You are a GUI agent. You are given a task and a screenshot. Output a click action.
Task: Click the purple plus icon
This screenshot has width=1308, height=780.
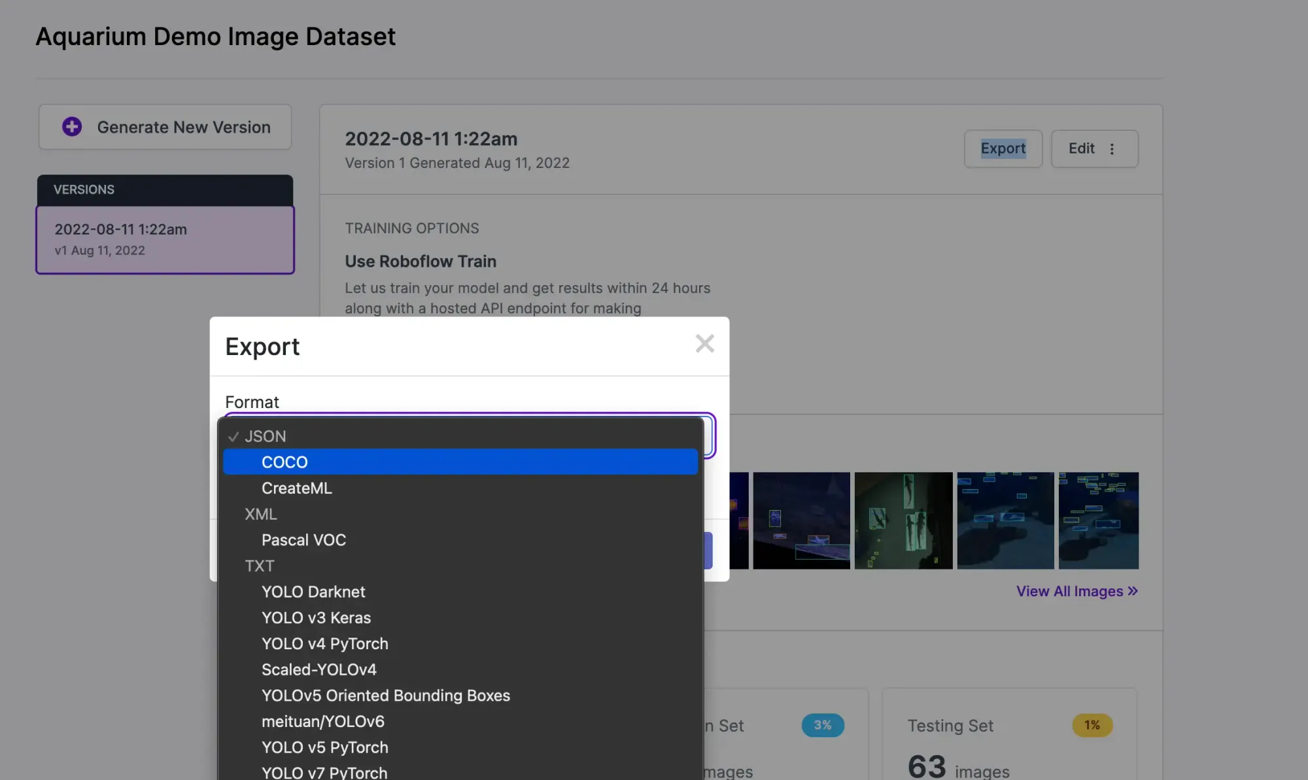(72, 127)
